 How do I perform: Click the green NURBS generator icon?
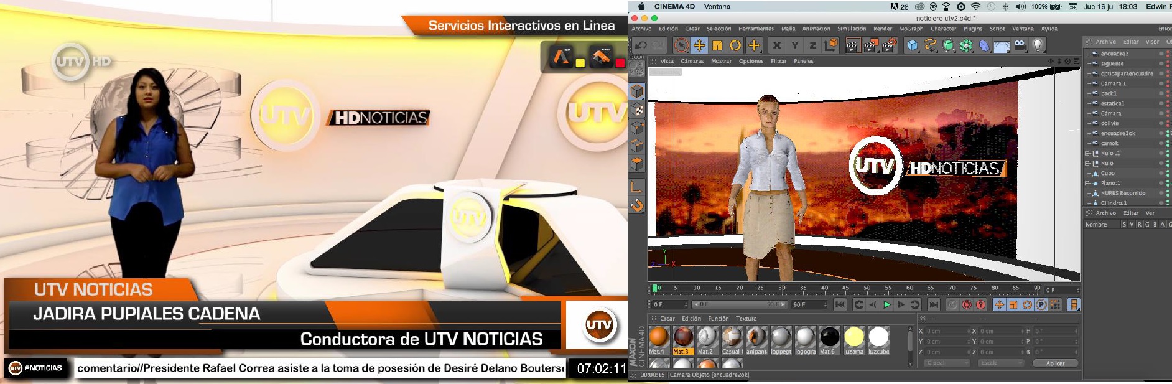tap(948, 45)
